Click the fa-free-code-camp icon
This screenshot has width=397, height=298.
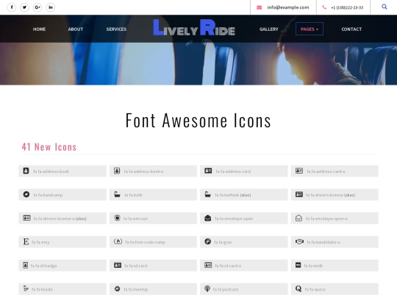point(118,241)
